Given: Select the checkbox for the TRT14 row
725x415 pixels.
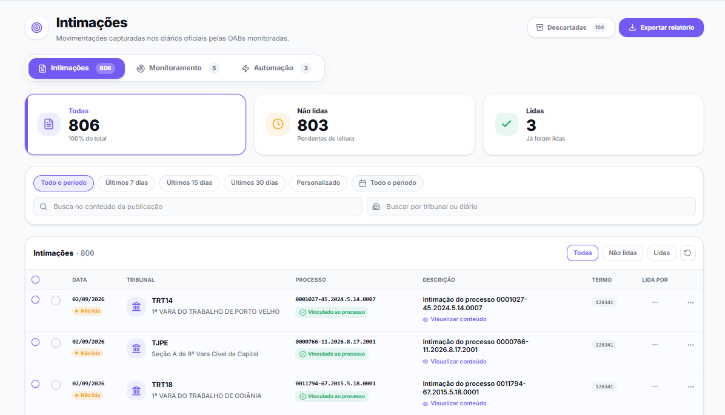Looking at the screenshot, I should click(36, 299).
